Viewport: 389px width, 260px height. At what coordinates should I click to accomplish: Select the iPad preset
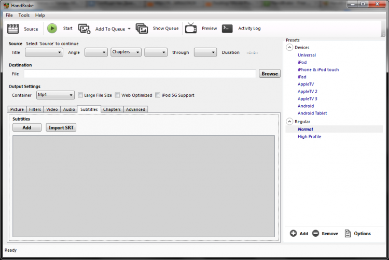point(302,77)
